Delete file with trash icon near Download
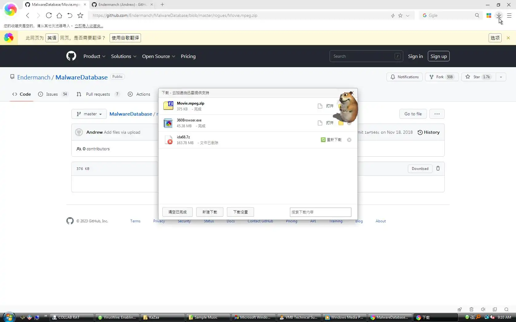 (x=438, y=168)
